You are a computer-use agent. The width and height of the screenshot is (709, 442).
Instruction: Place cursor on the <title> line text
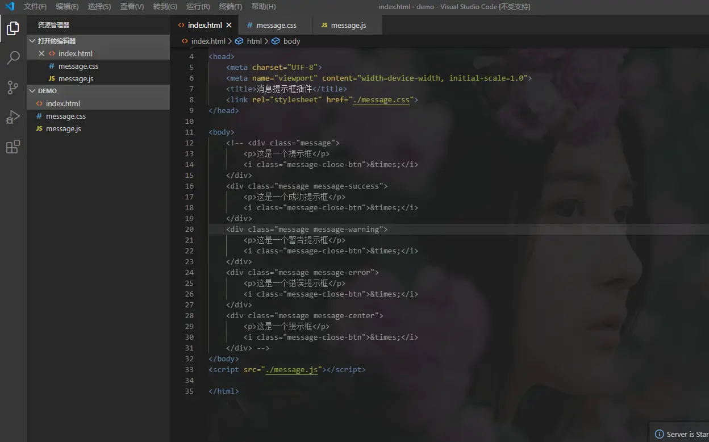pos(286,89)
